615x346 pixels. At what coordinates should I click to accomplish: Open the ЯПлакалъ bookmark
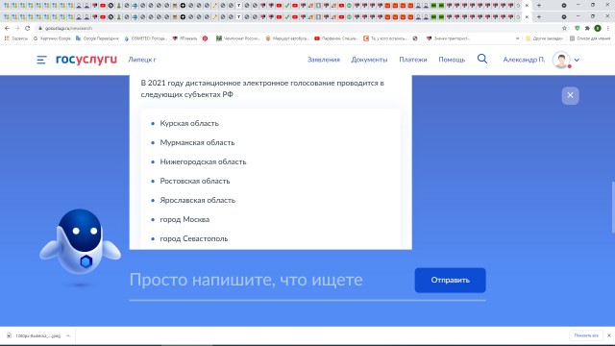click(x=184, y=38)
